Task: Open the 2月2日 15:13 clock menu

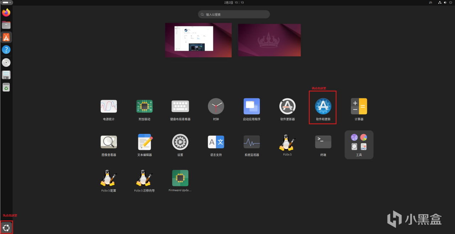Action: click(x=234, y=2)
